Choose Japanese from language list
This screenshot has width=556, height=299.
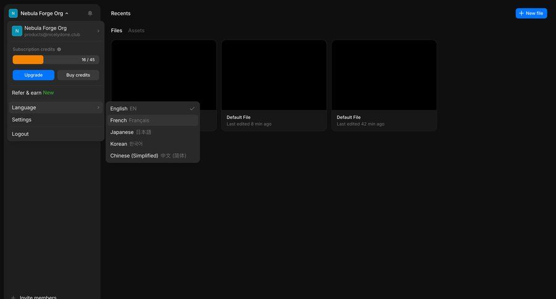coord(152,132)
